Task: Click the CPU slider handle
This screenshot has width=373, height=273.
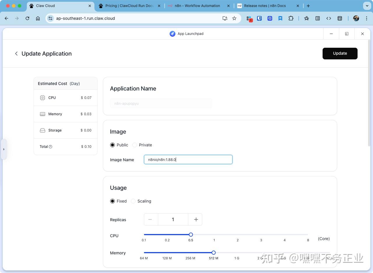Action: coord(191,235)
